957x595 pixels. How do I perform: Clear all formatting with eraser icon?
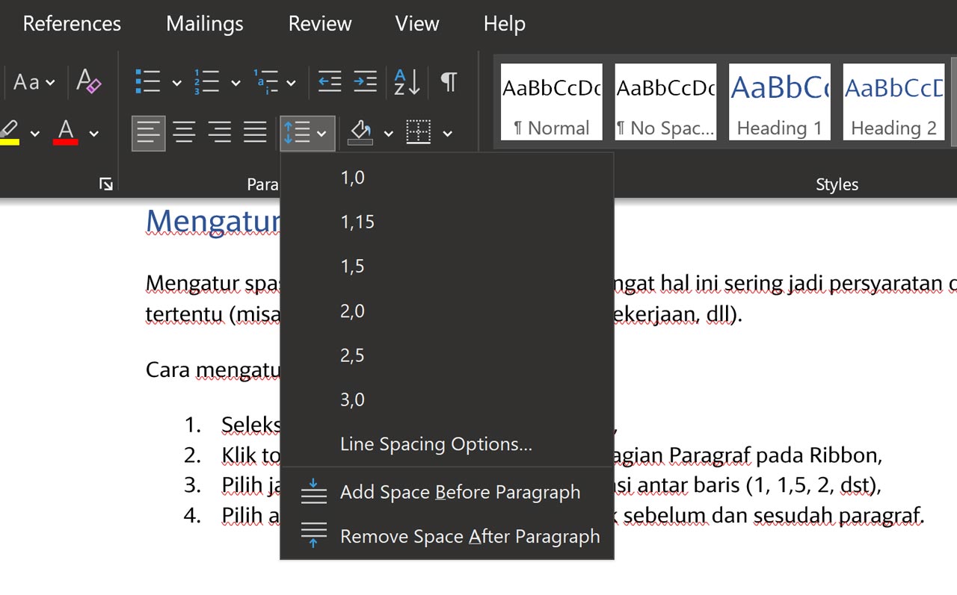pos(89,81)
